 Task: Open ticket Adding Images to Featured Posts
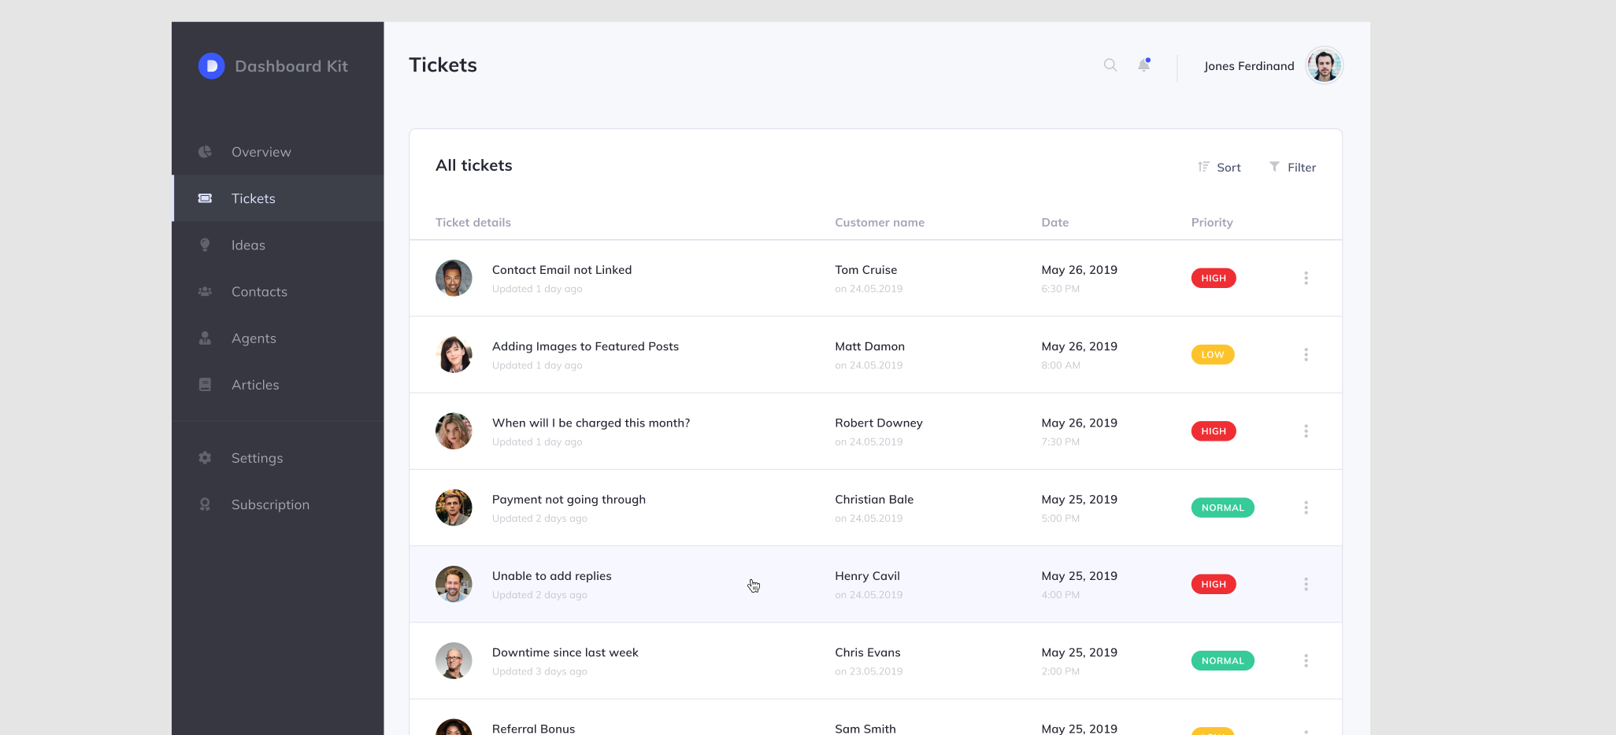tap(585, 346)
